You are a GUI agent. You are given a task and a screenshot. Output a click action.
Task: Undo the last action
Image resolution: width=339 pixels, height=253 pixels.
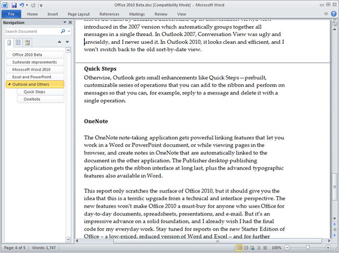coord(21,5)
